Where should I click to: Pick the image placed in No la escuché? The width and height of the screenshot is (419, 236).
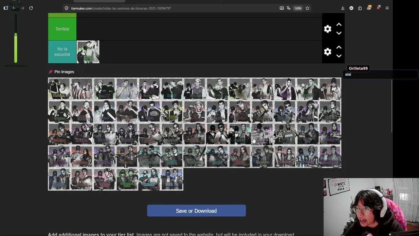88,52
